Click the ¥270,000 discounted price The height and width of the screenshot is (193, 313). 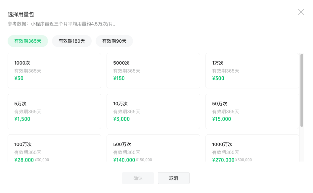click(223, 160)
